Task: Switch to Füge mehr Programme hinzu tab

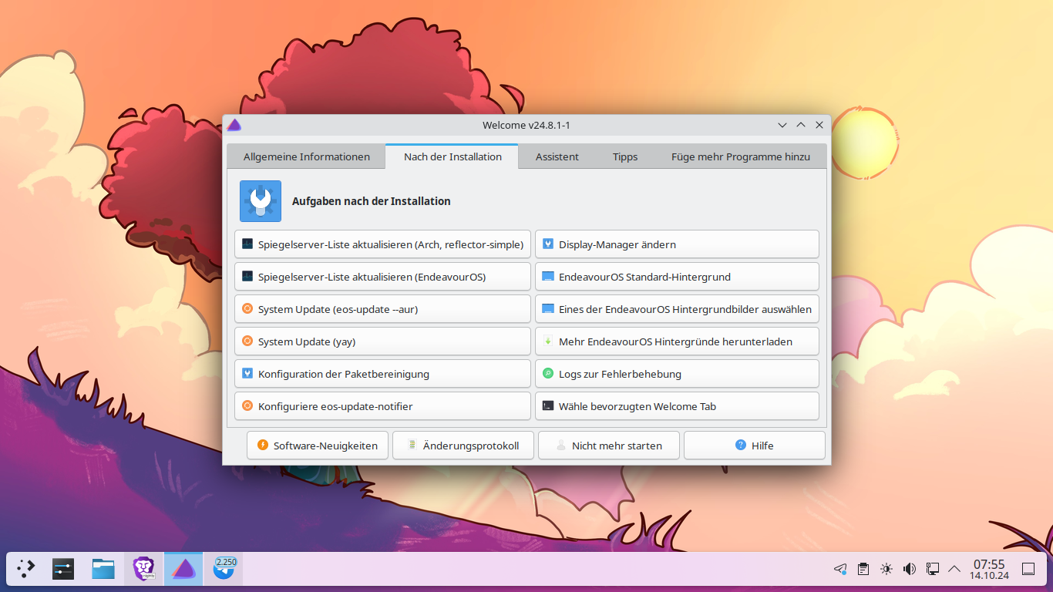Action: (x=741, y=156)
